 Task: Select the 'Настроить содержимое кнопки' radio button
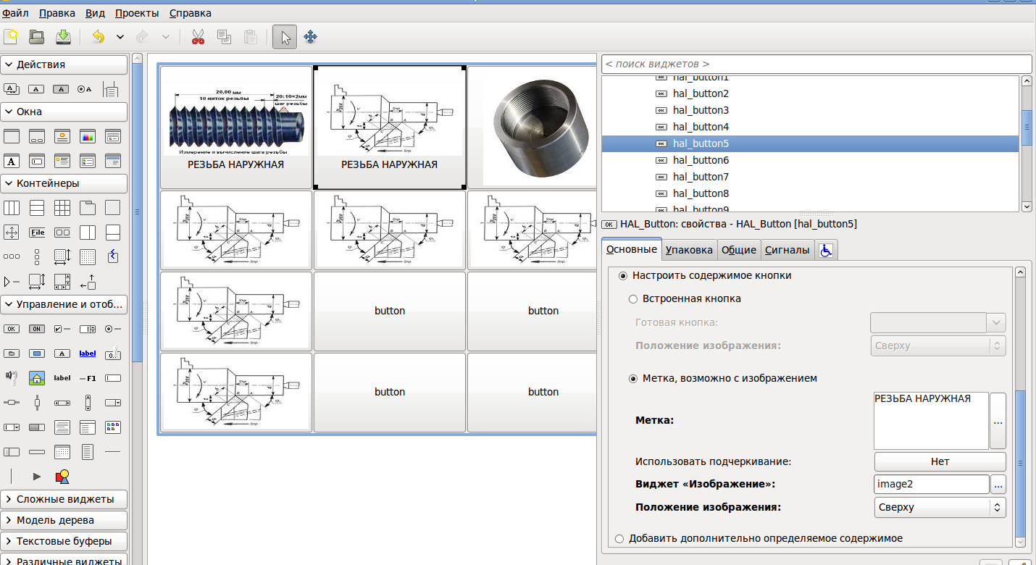point(623,275)
